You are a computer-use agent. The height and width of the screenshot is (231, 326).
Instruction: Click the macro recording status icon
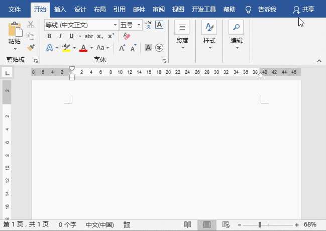pyautogui.click(x=127, y=225)
